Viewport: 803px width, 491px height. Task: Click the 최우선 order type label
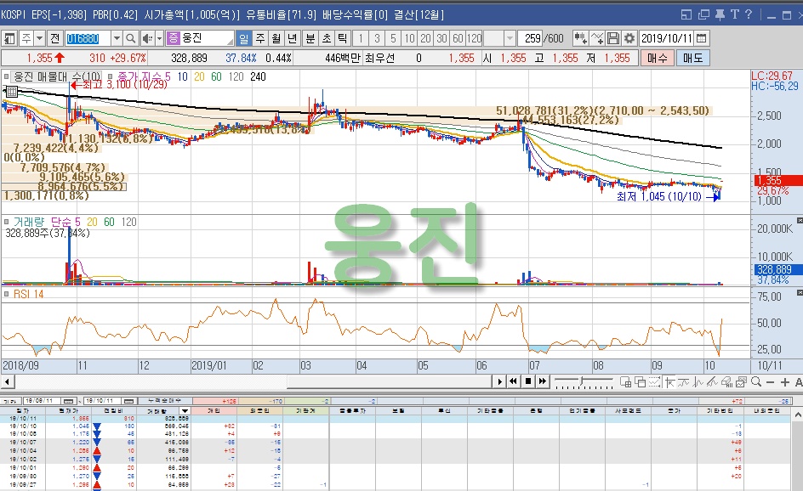pyautogui.click(x=379, y=59)
